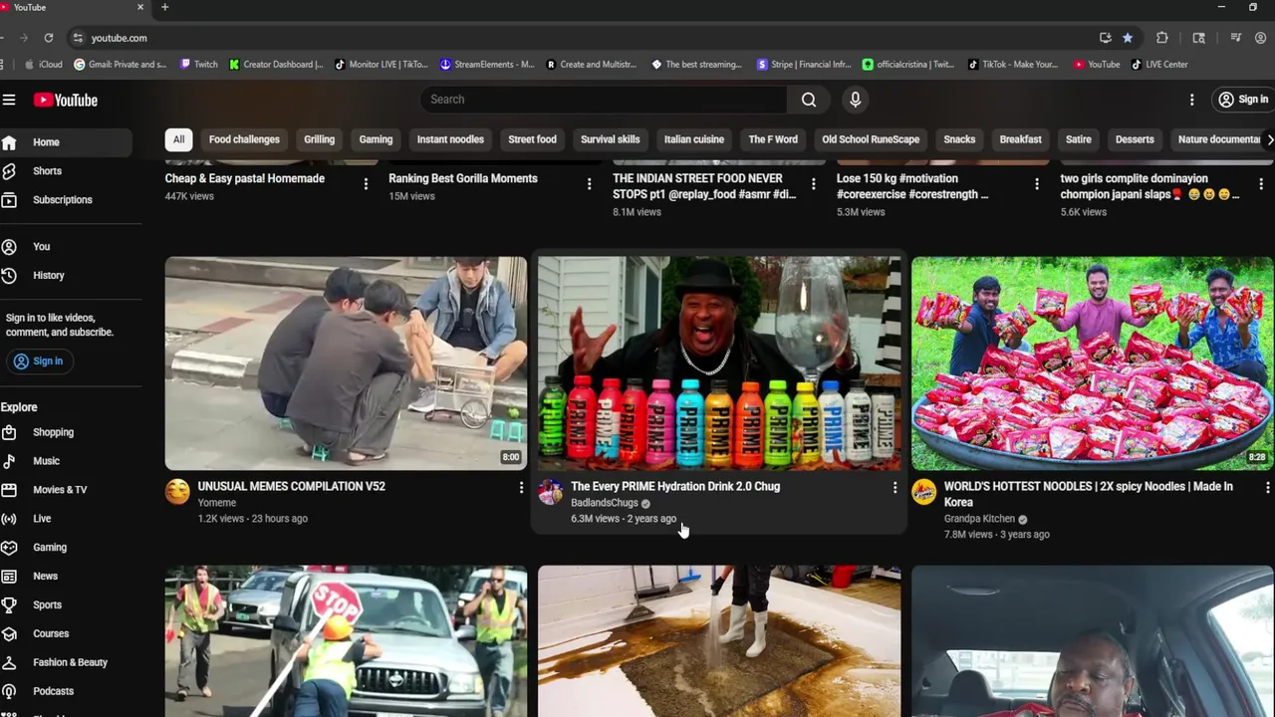Open the YouTube hamburger guide menu
This screenshot has width=1275, height=717.
pos(9,100)
